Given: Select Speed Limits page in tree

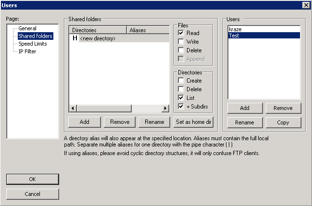Looking at the screenshot, I should 33,44.
